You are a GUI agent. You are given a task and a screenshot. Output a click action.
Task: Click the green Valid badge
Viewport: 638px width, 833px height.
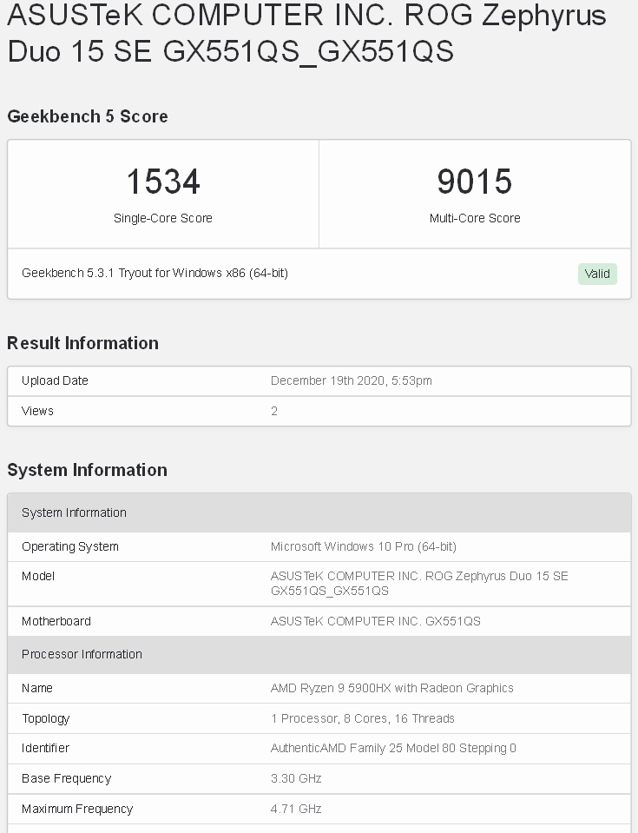click(597, 274)
